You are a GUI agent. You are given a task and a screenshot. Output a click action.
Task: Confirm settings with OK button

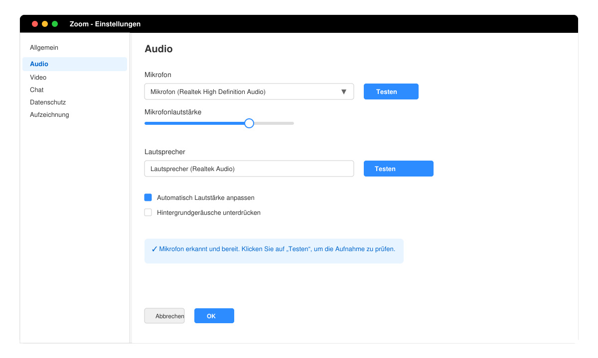214,316
